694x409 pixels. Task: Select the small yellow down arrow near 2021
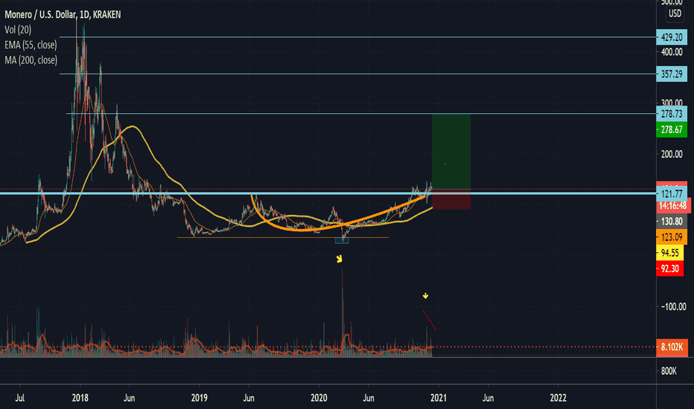click(425, 296)
